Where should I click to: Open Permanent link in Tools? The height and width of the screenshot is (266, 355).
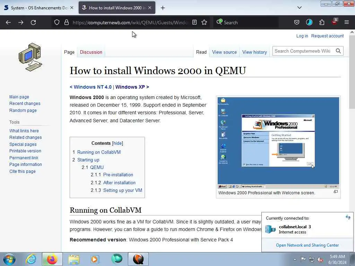(x=24, y=158)
